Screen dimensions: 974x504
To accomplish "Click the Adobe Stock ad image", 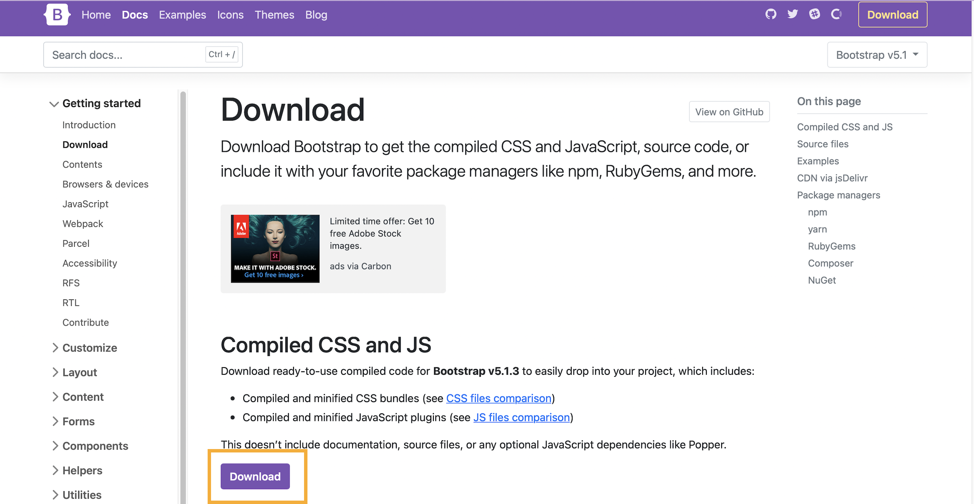I will (x=275, y=249).
